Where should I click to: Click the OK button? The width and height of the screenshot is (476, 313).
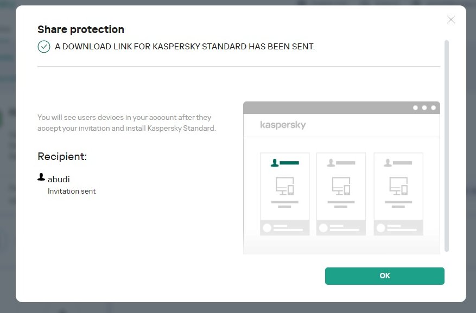(x=384, y=276)
